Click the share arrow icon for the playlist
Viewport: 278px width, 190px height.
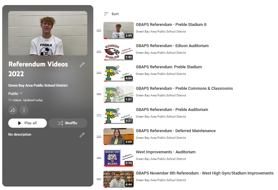(x=13, y=110)
